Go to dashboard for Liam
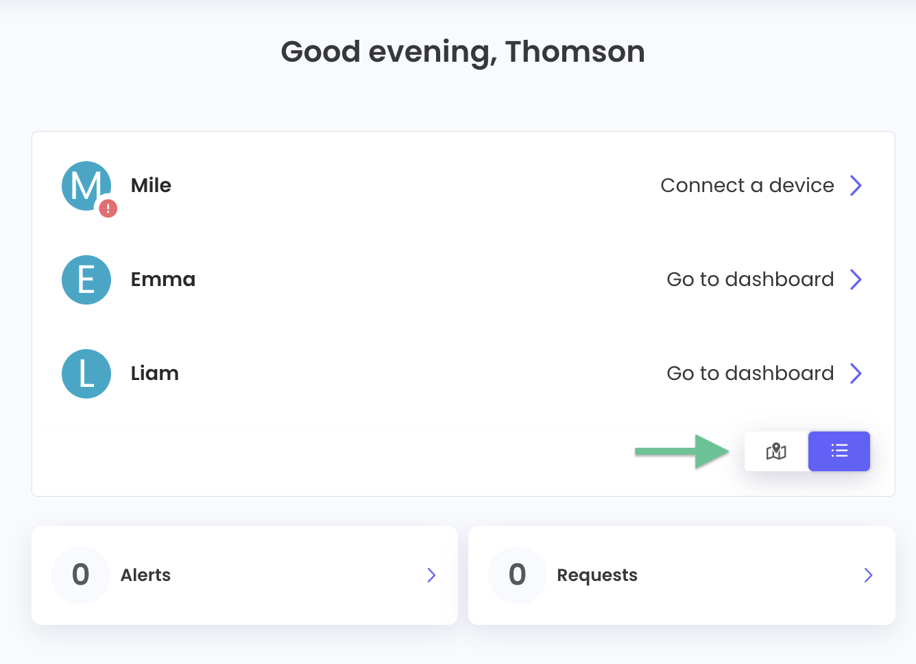916x664 pixels. click(x=750, y=373)
